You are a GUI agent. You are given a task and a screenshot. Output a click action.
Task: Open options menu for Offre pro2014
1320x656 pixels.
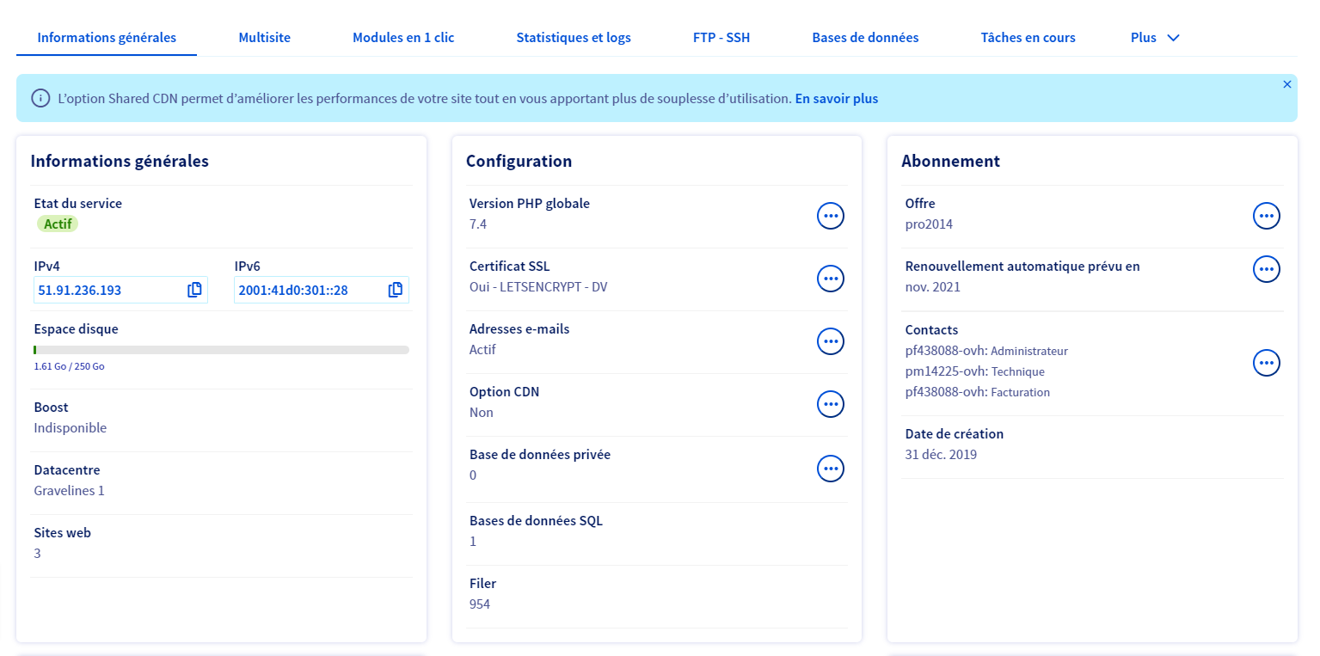[1266, 216]
